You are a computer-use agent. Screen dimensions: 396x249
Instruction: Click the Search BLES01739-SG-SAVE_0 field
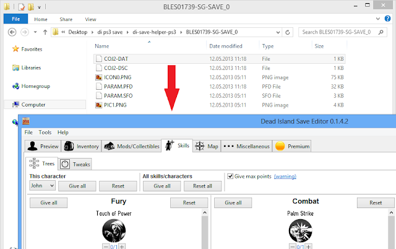coord(340,32)
